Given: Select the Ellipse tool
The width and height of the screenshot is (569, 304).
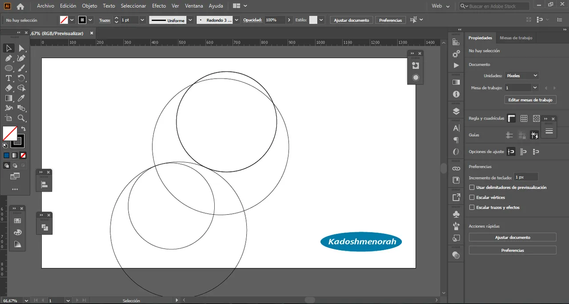Looking at the screenshot, I should (x=8, y=68).
